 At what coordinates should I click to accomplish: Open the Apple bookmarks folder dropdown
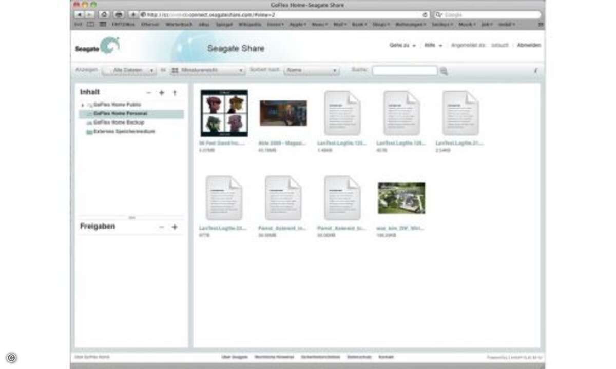click(297, 24)
